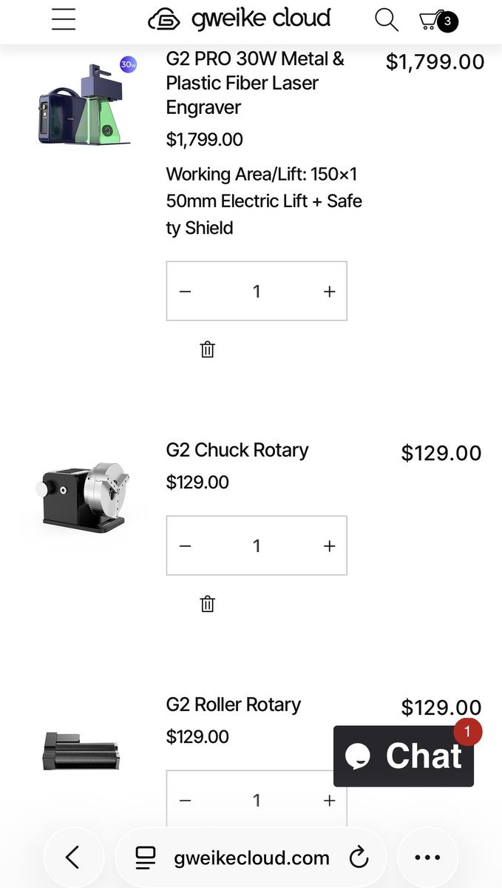502x888 pixels.
Task: Decrease G2 Chuck Rotary quantity
Action: point(186,546)
